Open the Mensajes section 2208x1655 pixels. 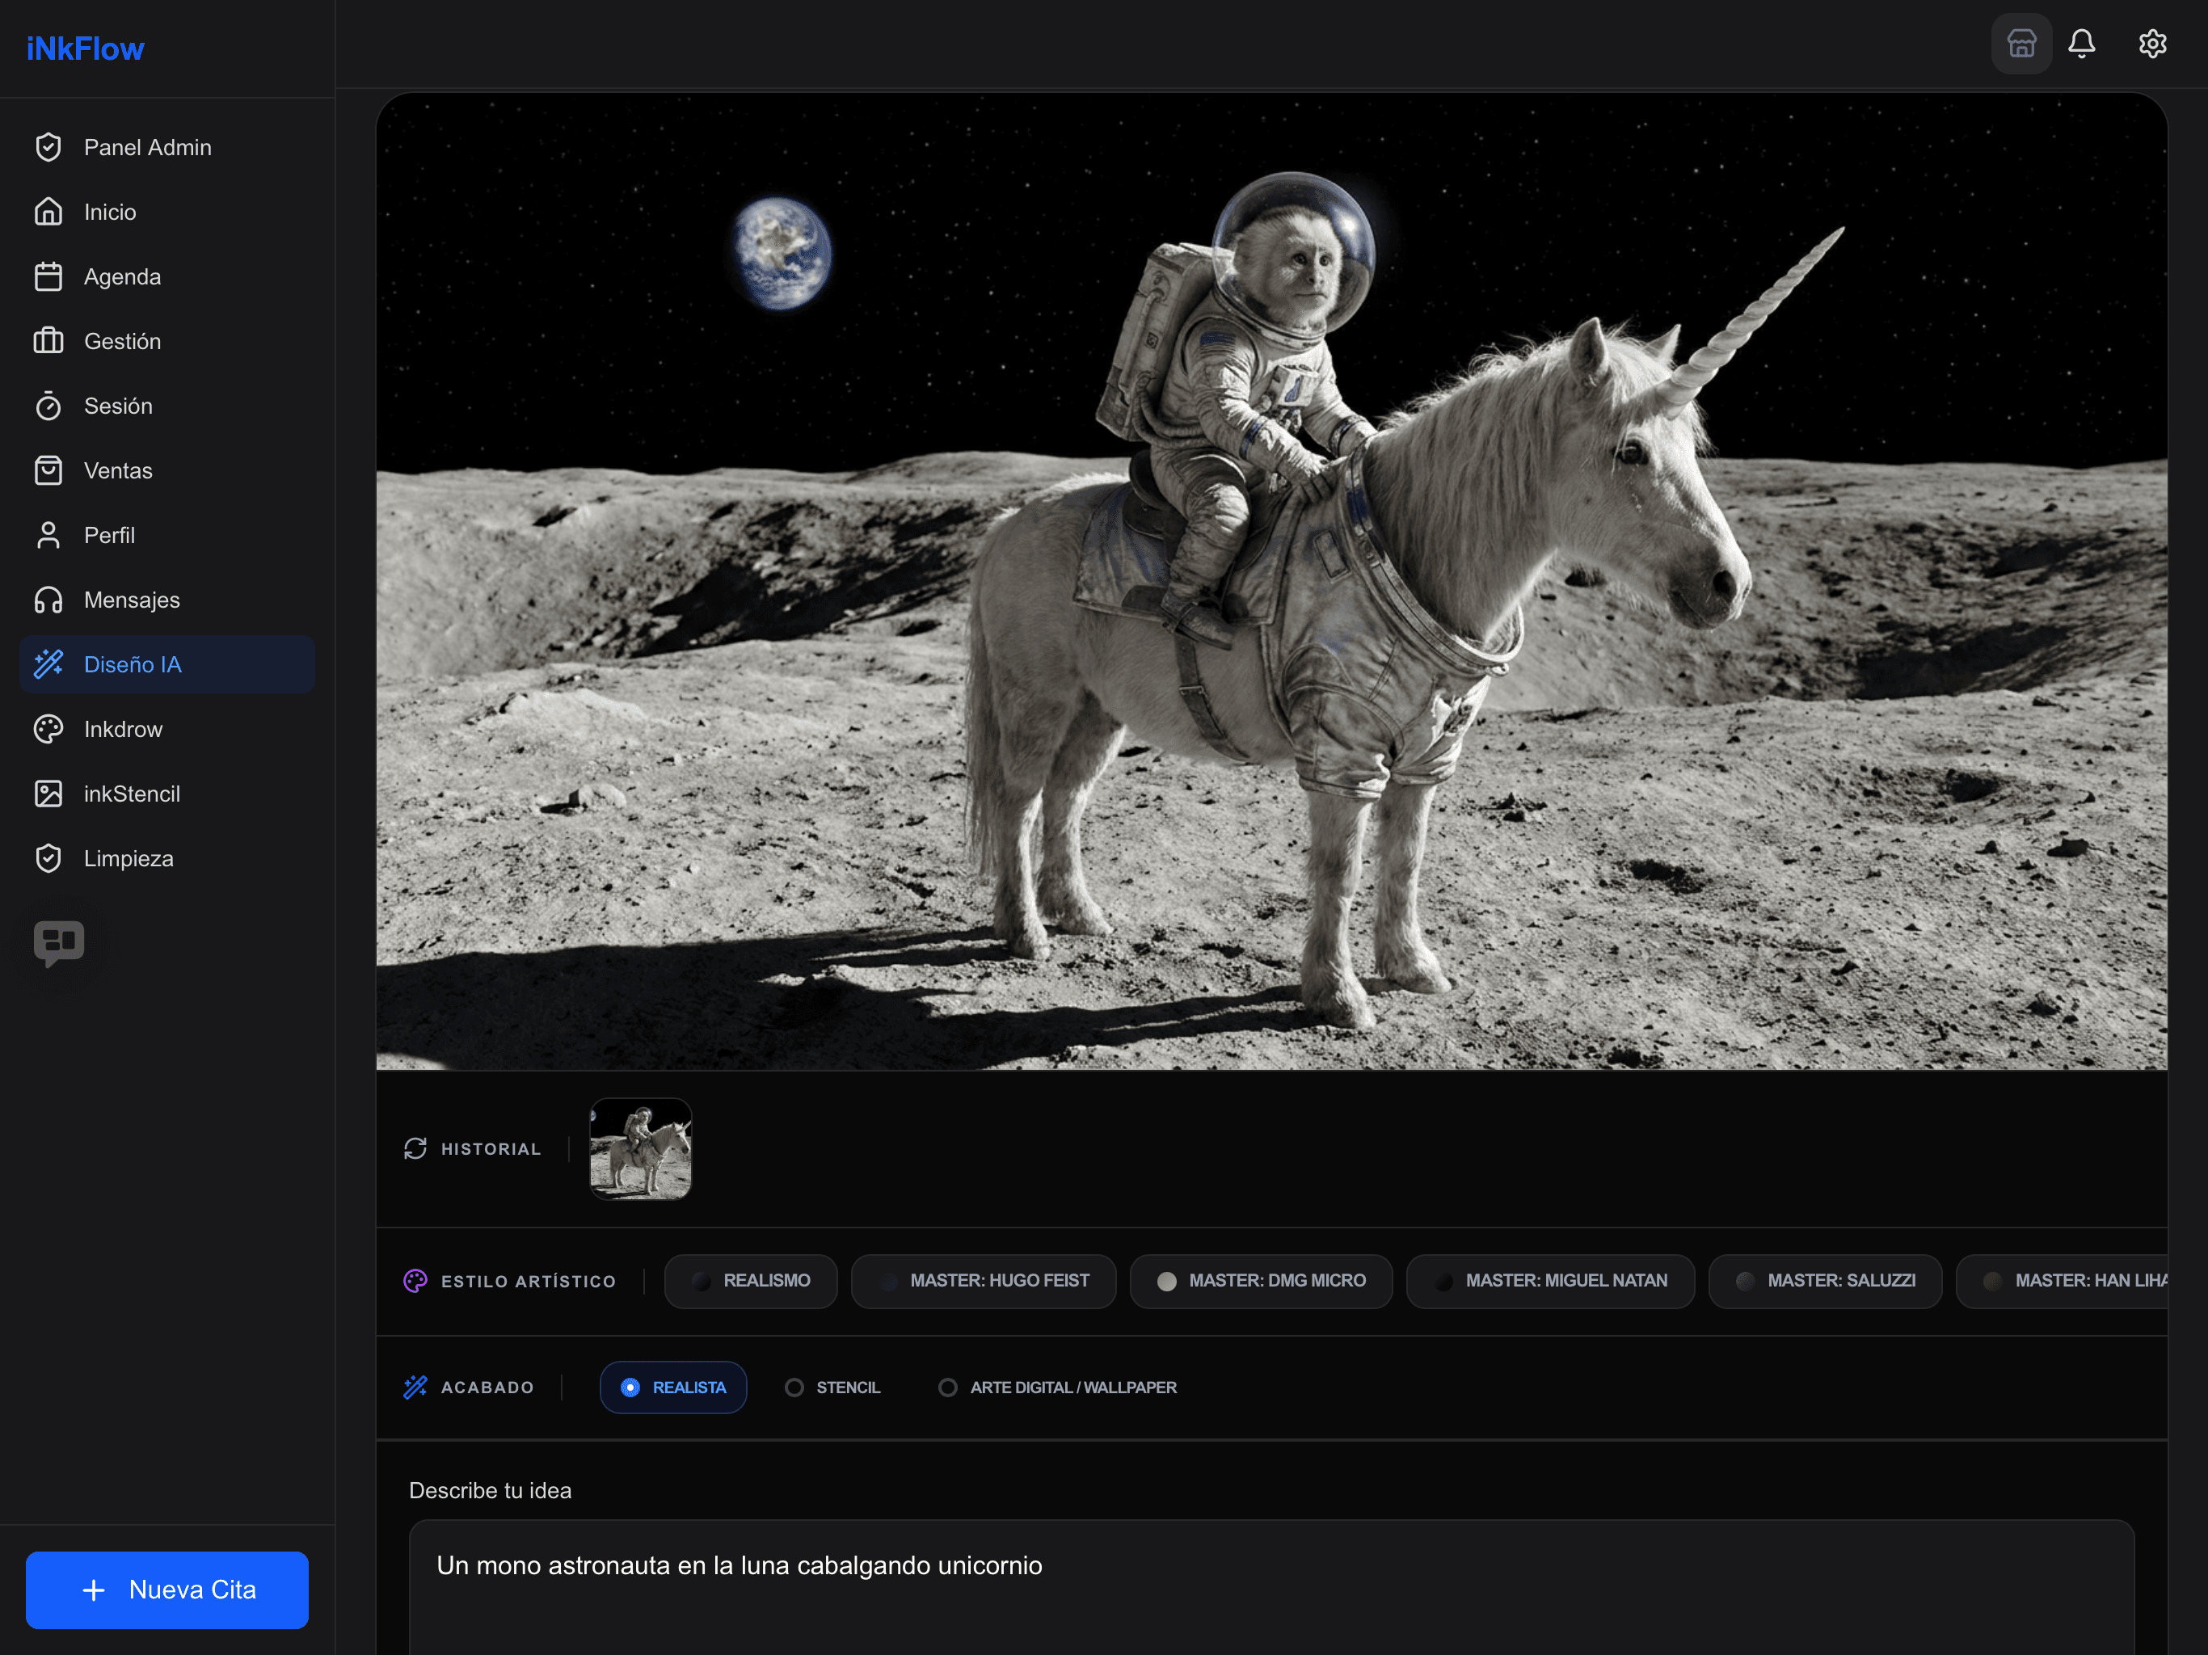[132, 600]
